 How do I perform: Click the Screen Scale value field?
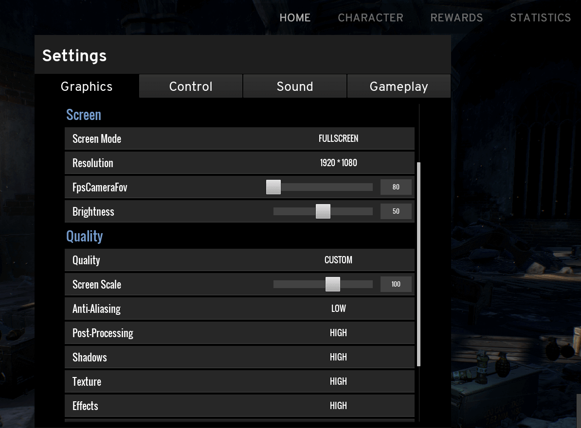(396, 284)
